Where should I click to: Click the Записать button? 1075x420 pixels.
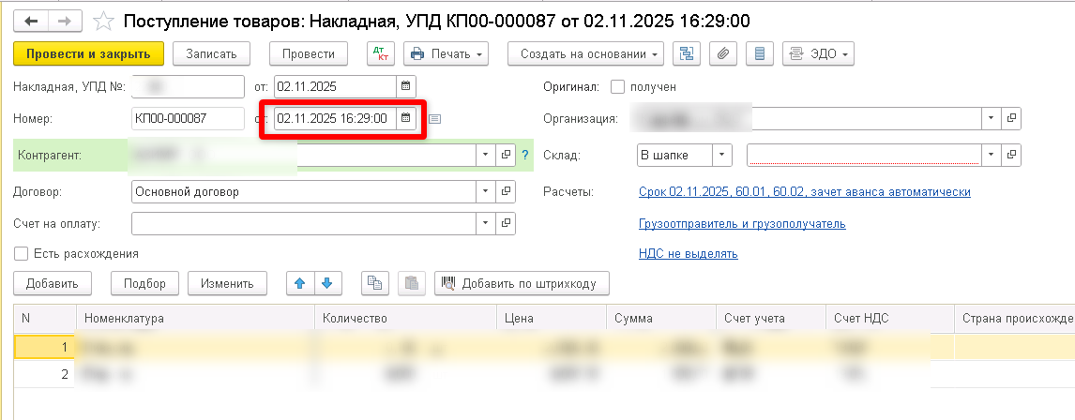[211, 54]
